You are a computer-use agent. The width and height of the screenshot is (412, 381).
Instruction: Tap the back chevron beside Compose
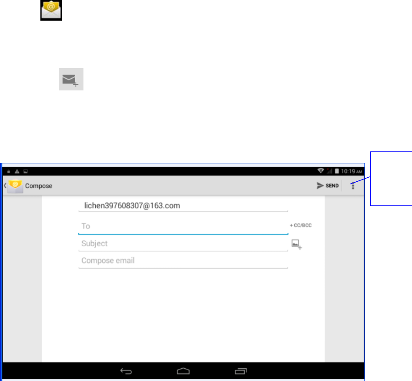[5, 186]
